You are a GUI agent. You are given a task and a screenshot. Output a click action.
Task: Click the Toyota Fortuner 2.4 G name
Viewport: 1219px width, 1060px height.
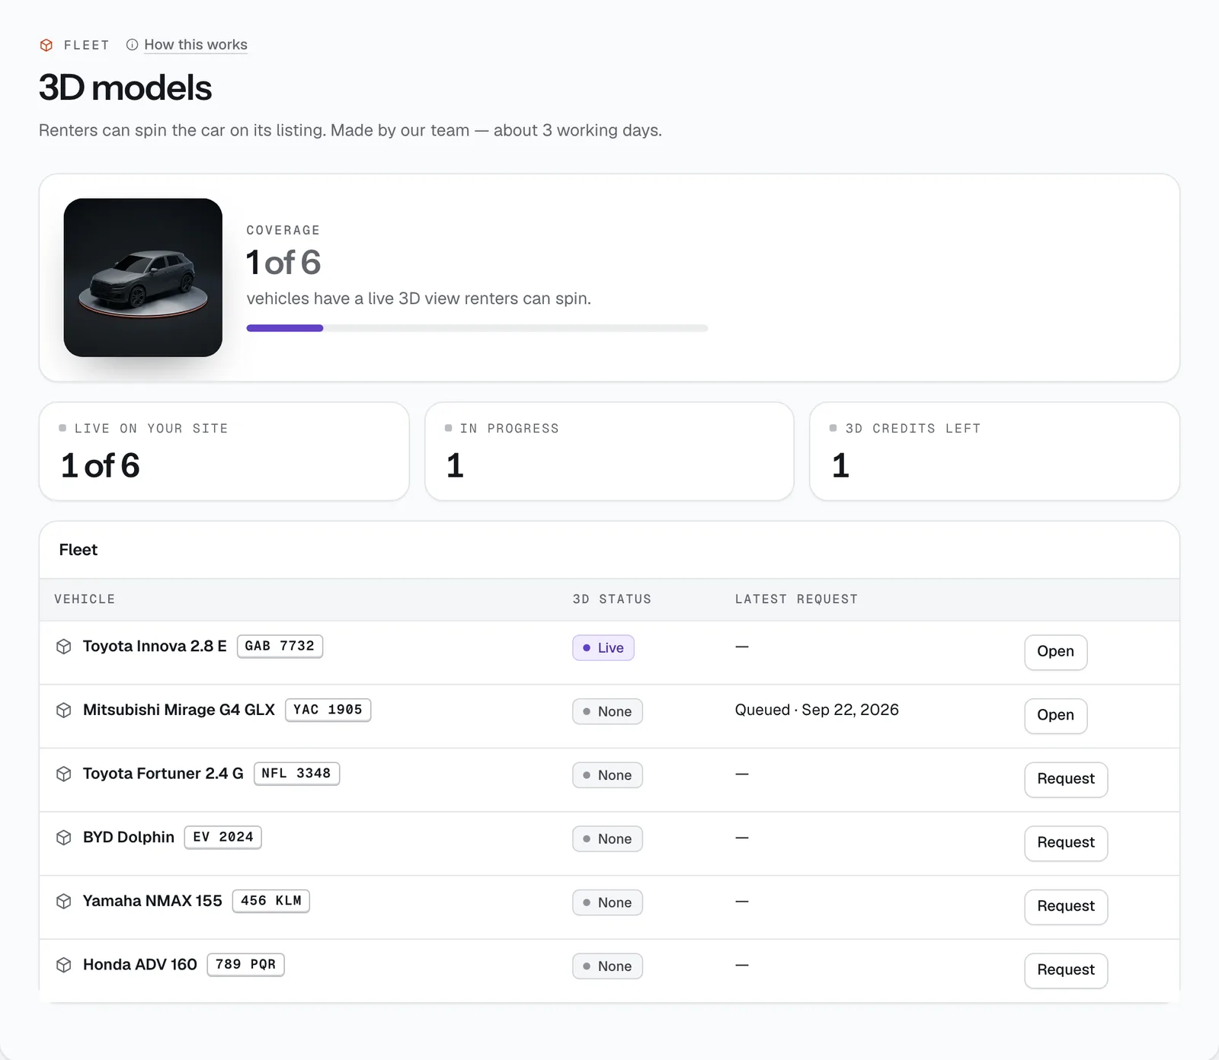tap(163, 774)
